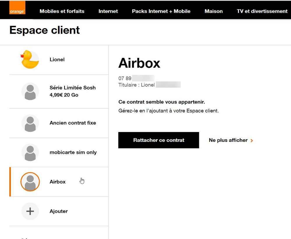Click the Orange logo
291x239 pixels.
(x=17, y=8)
